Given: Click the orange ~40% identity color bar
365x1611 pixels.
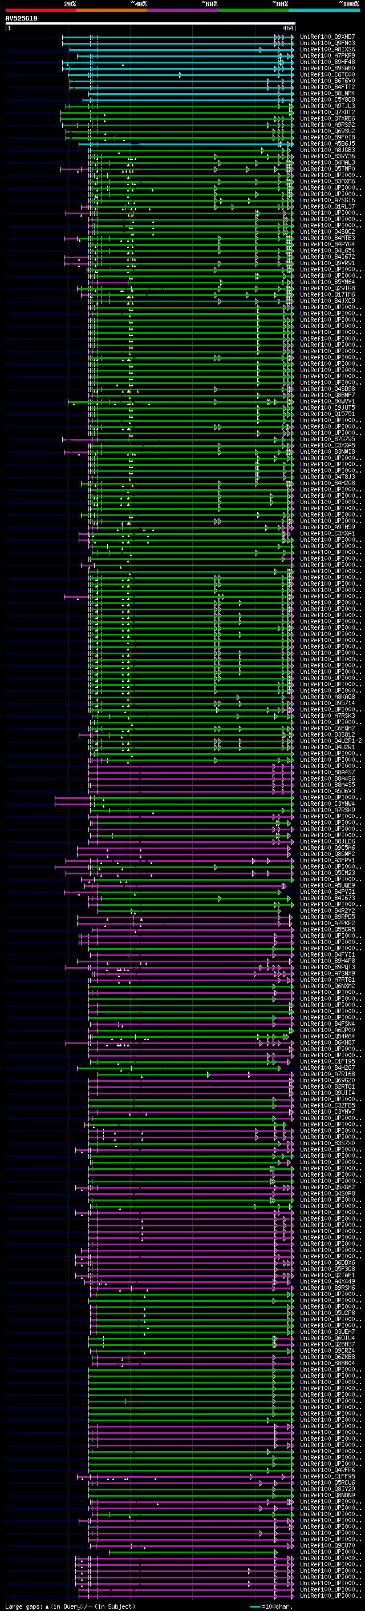Looking at the screenshot, I should [x=112, y=10].
